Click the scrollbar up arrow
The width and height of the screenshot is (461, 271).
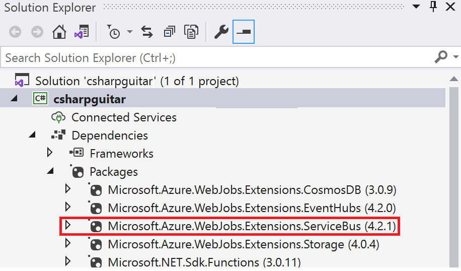454,79
